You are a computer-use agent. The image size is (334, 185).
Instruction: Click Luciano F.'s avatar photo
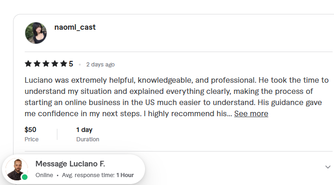pos(17,169)
